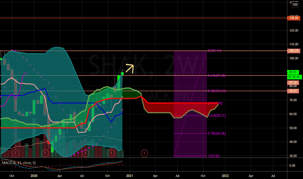Select the 128.84 price line label
This screenshot has height=179, width=303.
(x=294, y=18)
